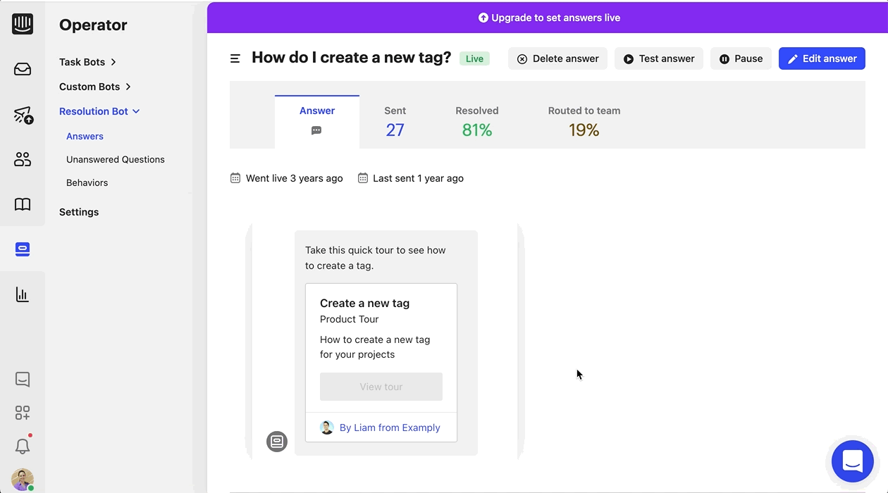The height and width of the screenshot is (493, 888).
Task: Open By Liam from Examply link
Action: pos(390,428)
